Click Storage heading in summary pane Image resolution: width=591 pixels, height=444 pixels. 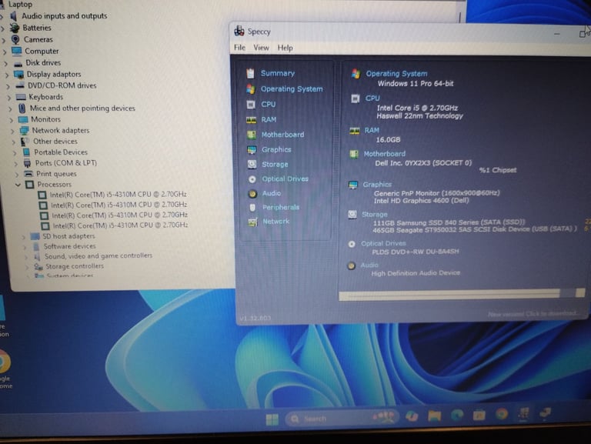pyautogui.click(x=375, y=214)
